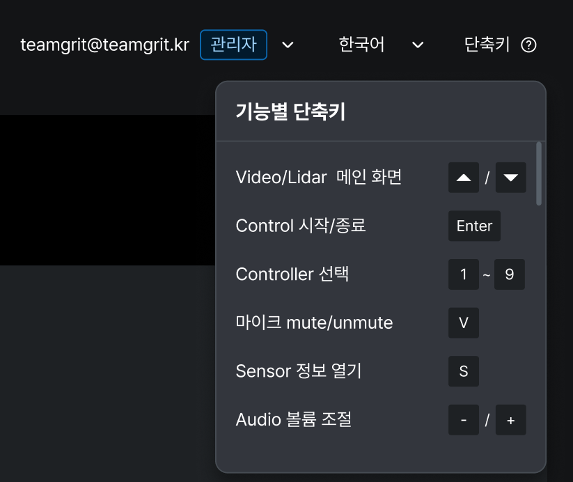This screenshot has width=573, height=482.
Task: Click the plus key icon for Audio 볼륨 조절
Action: pyautogui.click(x=510, y=419)
